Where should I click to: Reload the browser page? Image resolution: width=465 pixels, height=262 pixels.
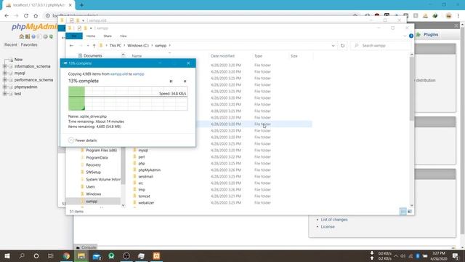[26, 15]
